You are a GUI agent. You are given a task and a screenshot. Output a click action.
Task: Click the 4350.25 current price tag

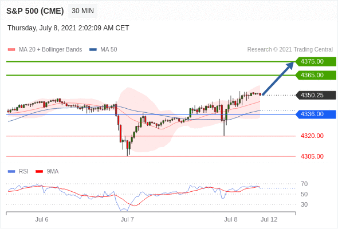(316, 95)
